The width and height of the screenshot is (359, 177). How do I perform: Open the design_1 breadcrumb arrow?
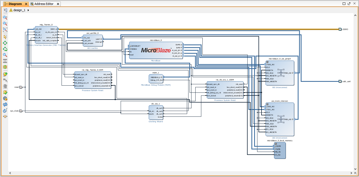[28, 10]
